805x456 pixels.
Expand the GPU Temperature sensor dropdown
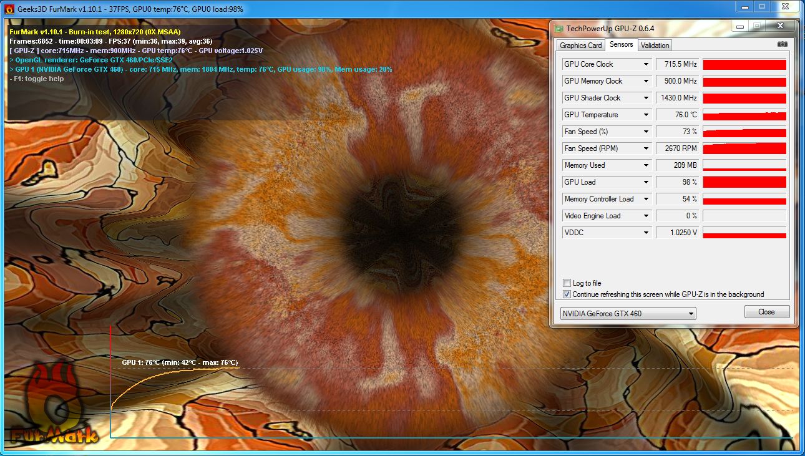pyautogui.click(x=646, y=115)
